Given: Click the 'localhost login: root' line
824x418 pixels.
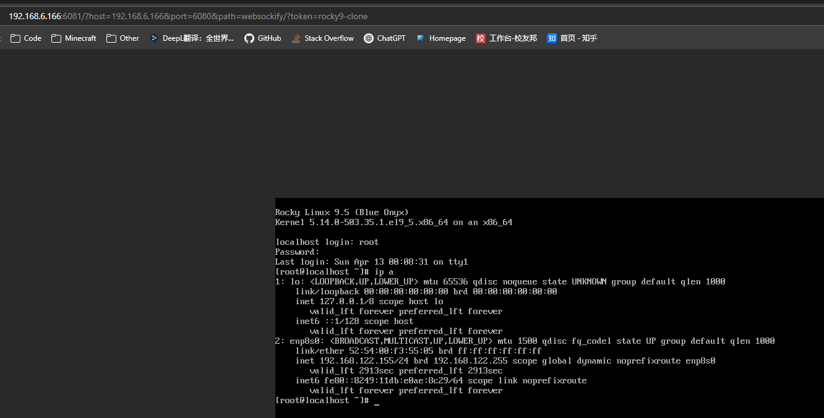Looking at the screenshot, I should click(327, 242).
